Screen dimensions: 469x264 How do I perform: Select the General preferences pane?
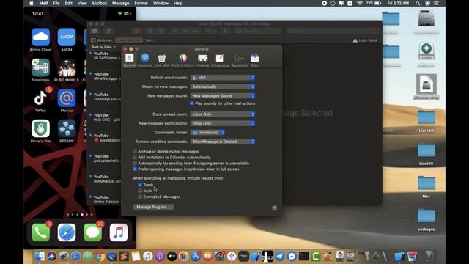click(x=129, y=60)
